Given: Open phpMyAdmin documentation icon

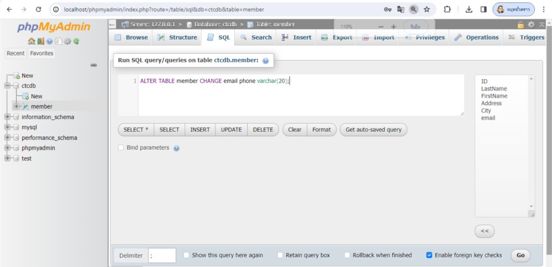Looking at the screenshot, I should point(49,41).
